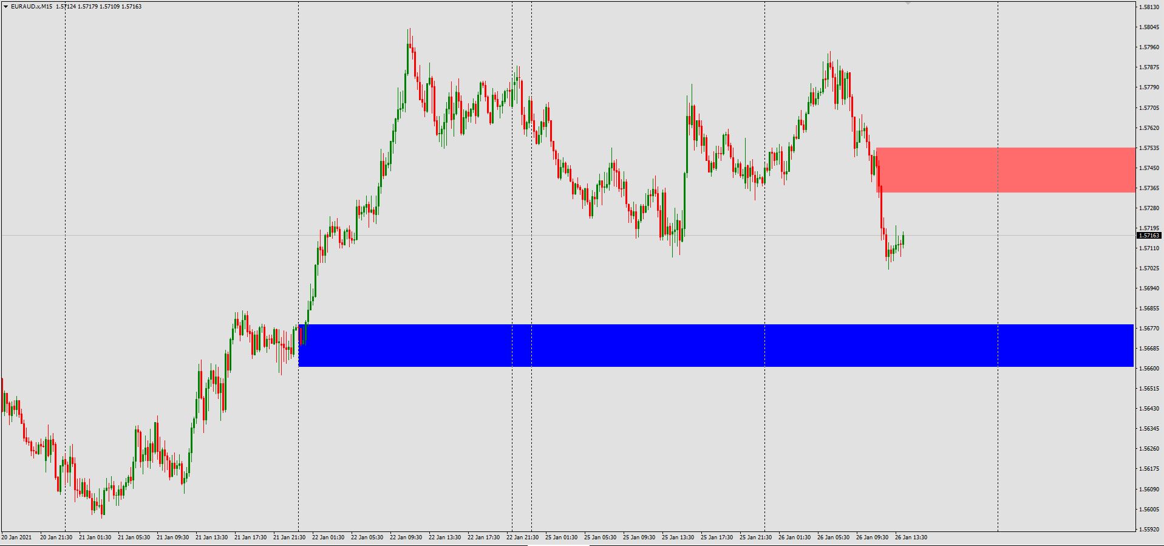The height and width of the screenshot is (546, 1164).
Task: Click the 1.56770 price axis label
Action: [x=1149, y=329]
